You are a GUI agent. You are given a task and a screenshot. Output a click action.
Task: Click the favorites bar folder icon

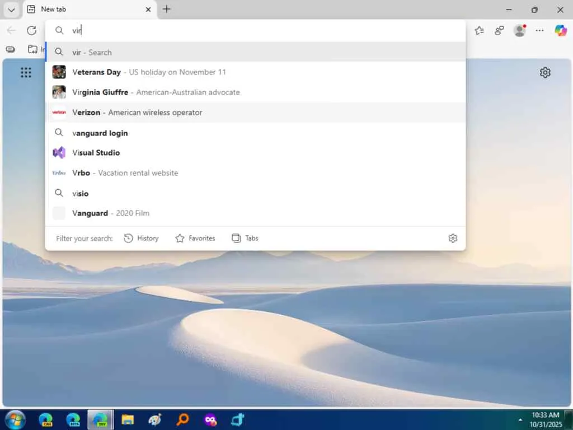pos(32,49)
